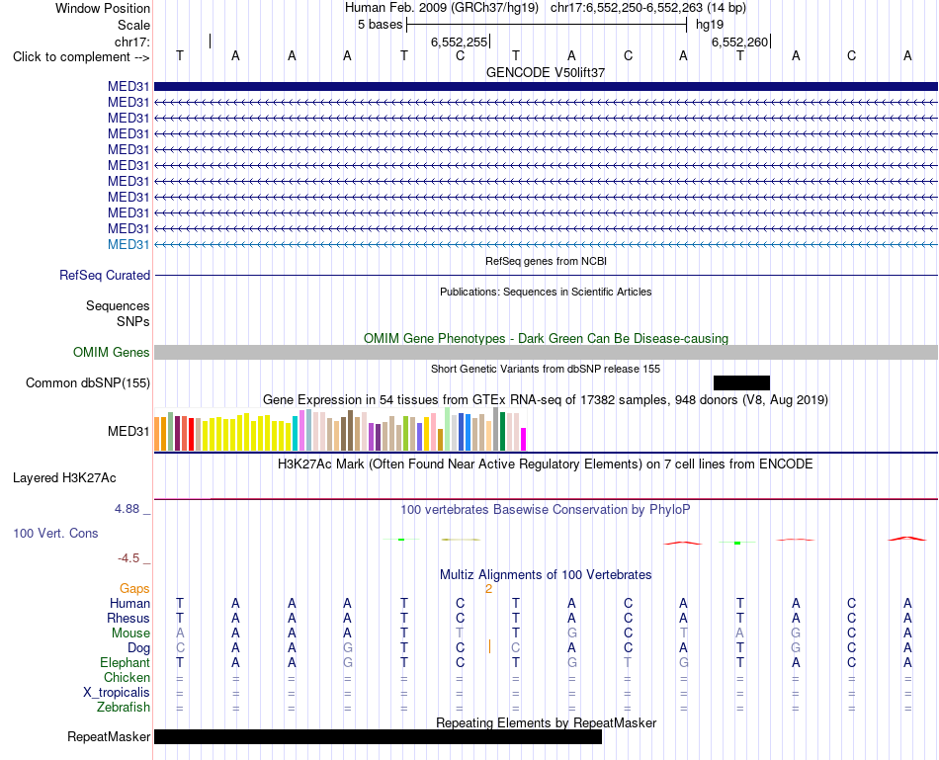
Task: Click the Common dbSNP(155) label
Action: (87, 382)
